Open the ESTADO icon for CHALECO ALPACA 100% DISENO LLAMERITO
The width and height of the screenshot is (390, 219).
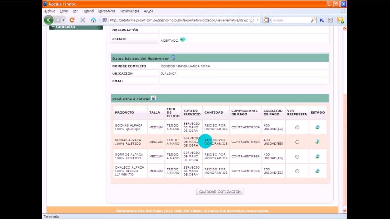[317, 171]
